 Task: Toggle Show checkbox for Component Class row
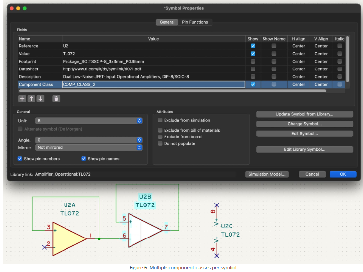pyautogui.click(x=253, y=84)
